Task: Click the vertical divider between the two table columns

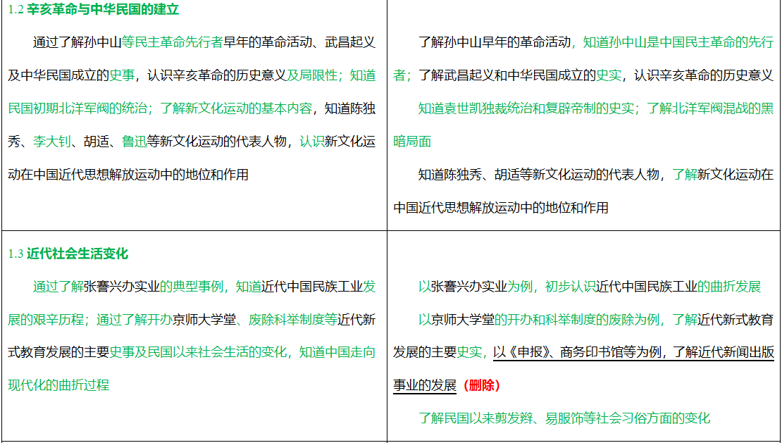Action: (385, 211)
